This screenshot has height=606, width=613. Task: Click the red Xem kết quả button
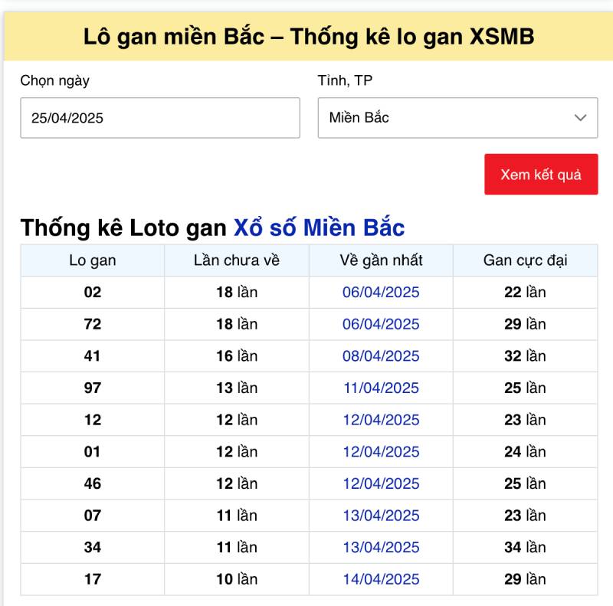(x=541, y=174)
